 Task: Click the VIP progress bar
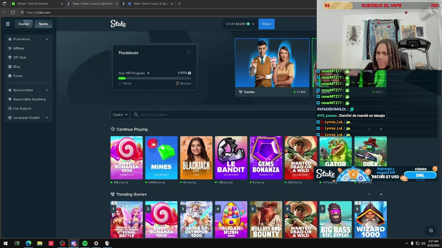155,78
